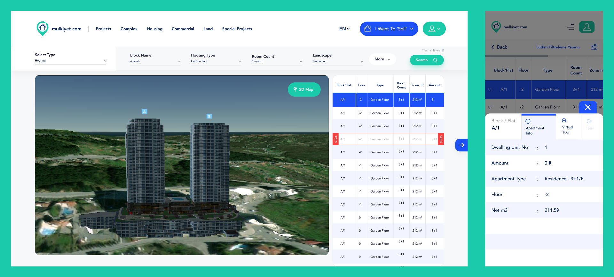The width and height of the screenshot is (614, 277).
Task: Click the mulkiyet.com house pin logo
Action: (43, 28)
